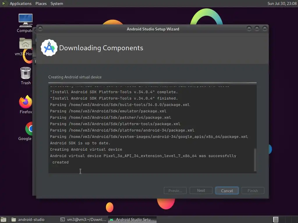Screen dimensions: 298x223
Task: Open the Applications menu
Action: point(21,3)
